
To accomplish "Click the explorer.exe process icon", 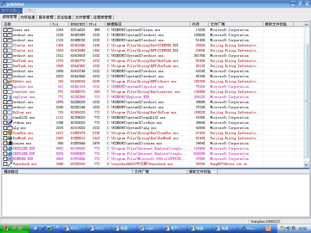I will point(10,97).
